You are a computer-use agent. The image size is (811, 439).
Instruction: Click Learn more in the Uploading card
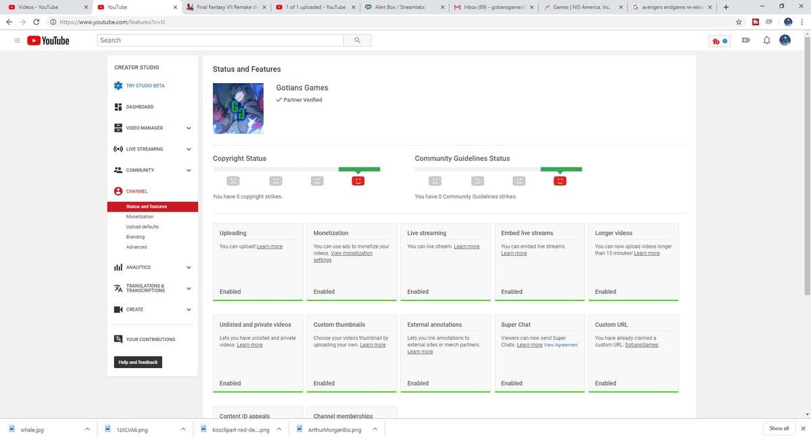tap(270, 247)
